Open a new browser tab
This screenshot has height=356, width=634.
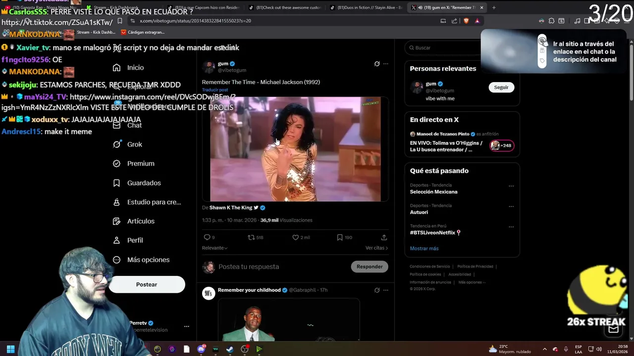pyautogui.click(x=494, y=7)
